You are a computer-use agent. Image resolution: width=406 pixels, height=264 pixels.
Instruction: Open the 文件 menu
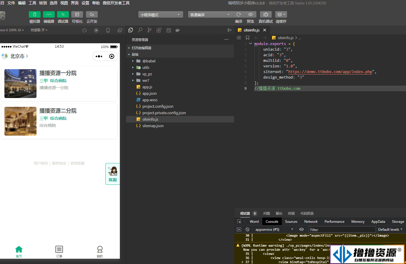tap(11, 3)
